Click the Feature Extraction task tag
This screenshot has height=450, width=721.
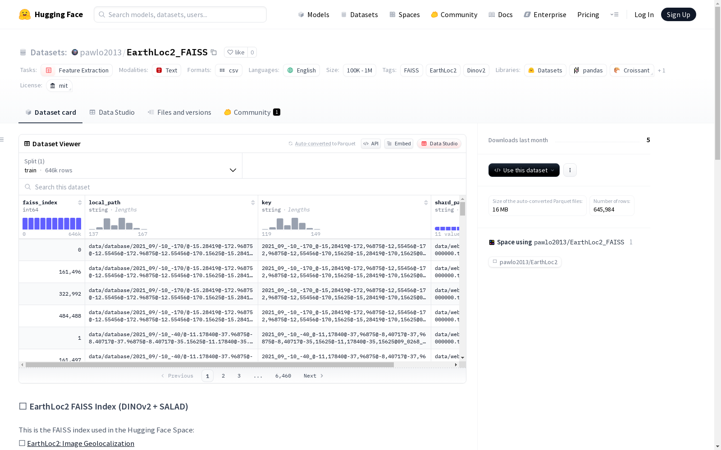77,70
